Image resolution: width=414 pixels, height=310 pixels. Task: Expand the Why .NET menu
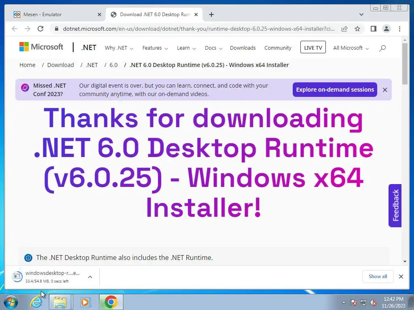119,48
